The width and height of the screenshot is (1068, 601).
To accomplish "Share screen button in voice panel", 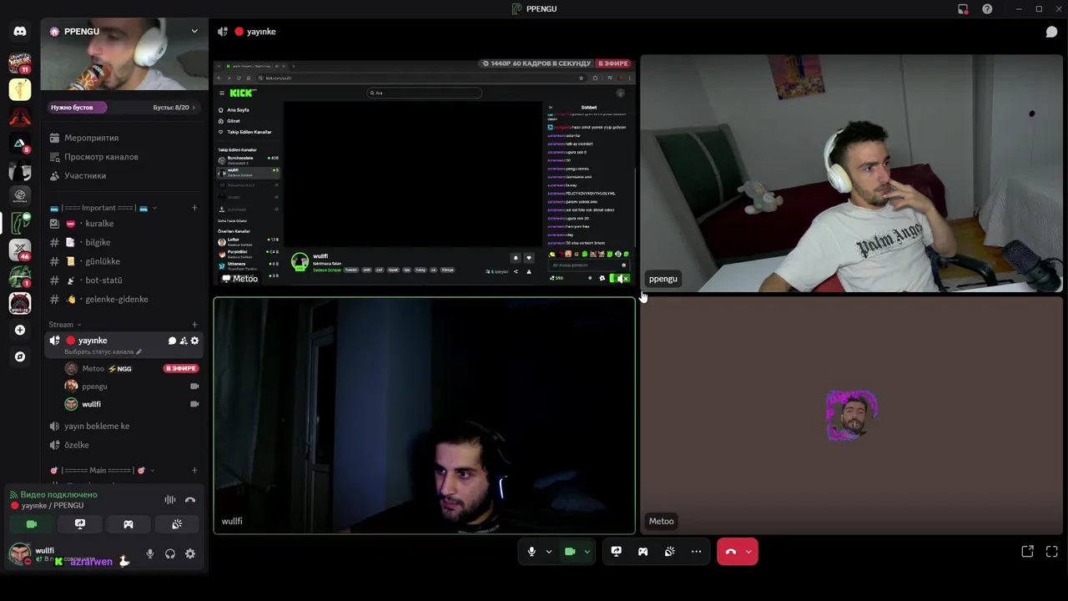I will (x=80, y=524).
